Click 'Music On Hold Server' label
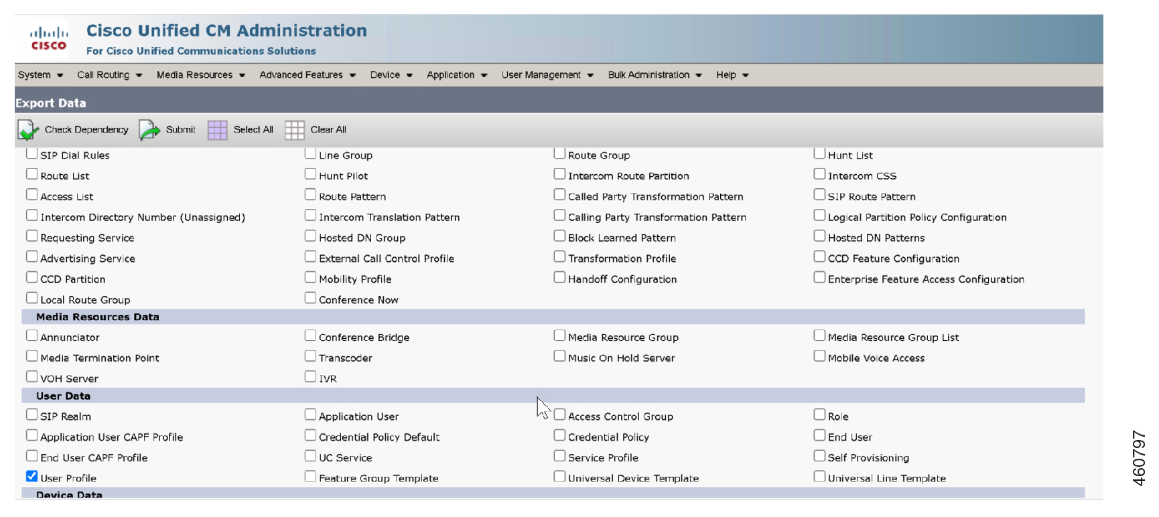This screenshot has width=1159, height=517. (x=621, y=358)
